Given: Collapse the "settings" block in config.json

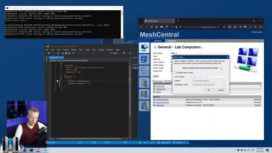Looking at the screenshot, I should (61, 65).
